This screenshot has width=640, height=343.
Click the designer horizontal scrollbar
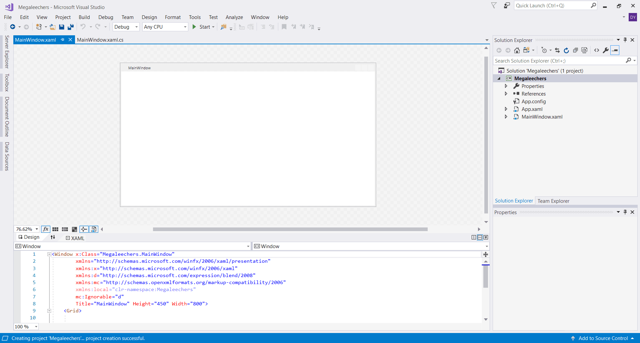click(290, 229)
